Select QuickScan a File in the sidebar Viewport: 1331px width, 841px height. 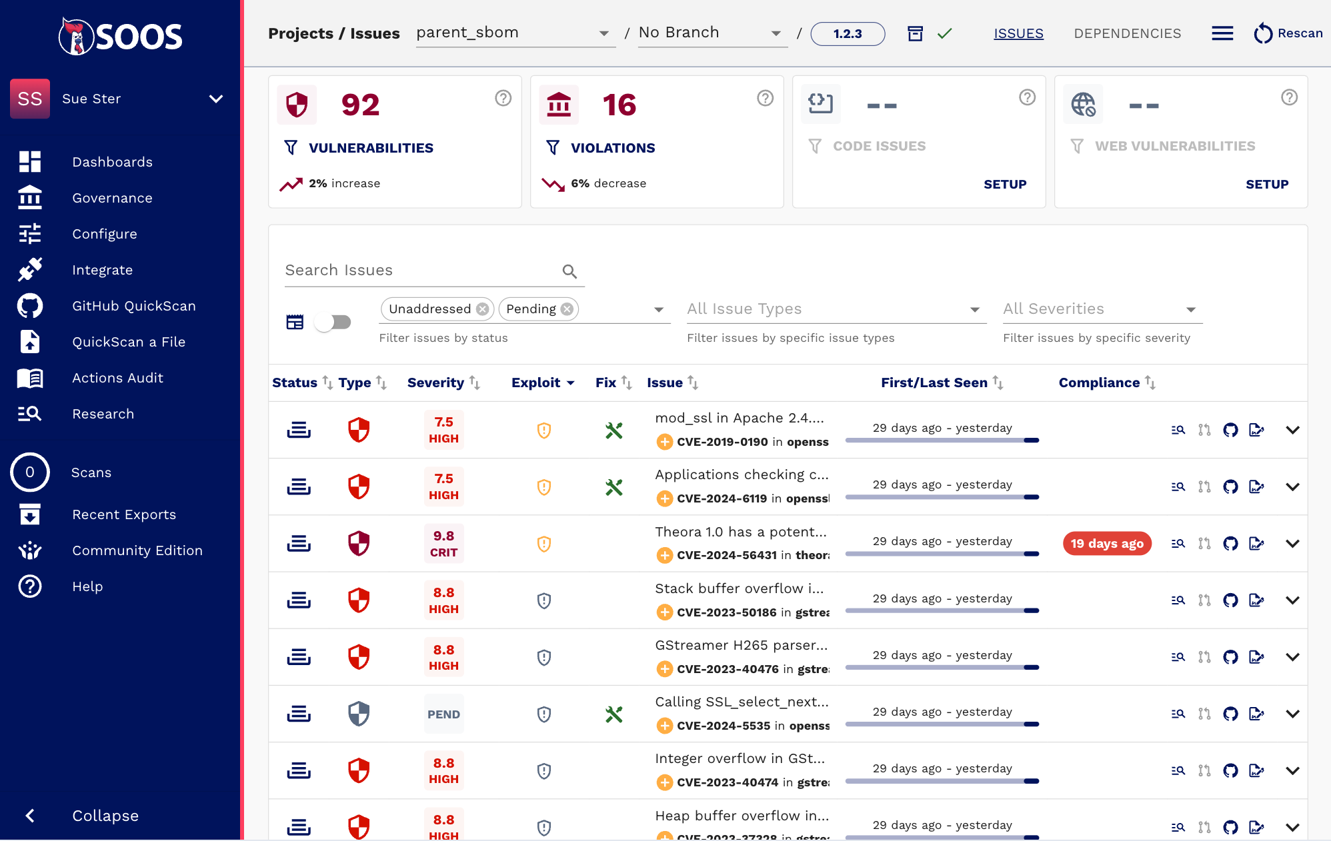(x=129, y=341)
